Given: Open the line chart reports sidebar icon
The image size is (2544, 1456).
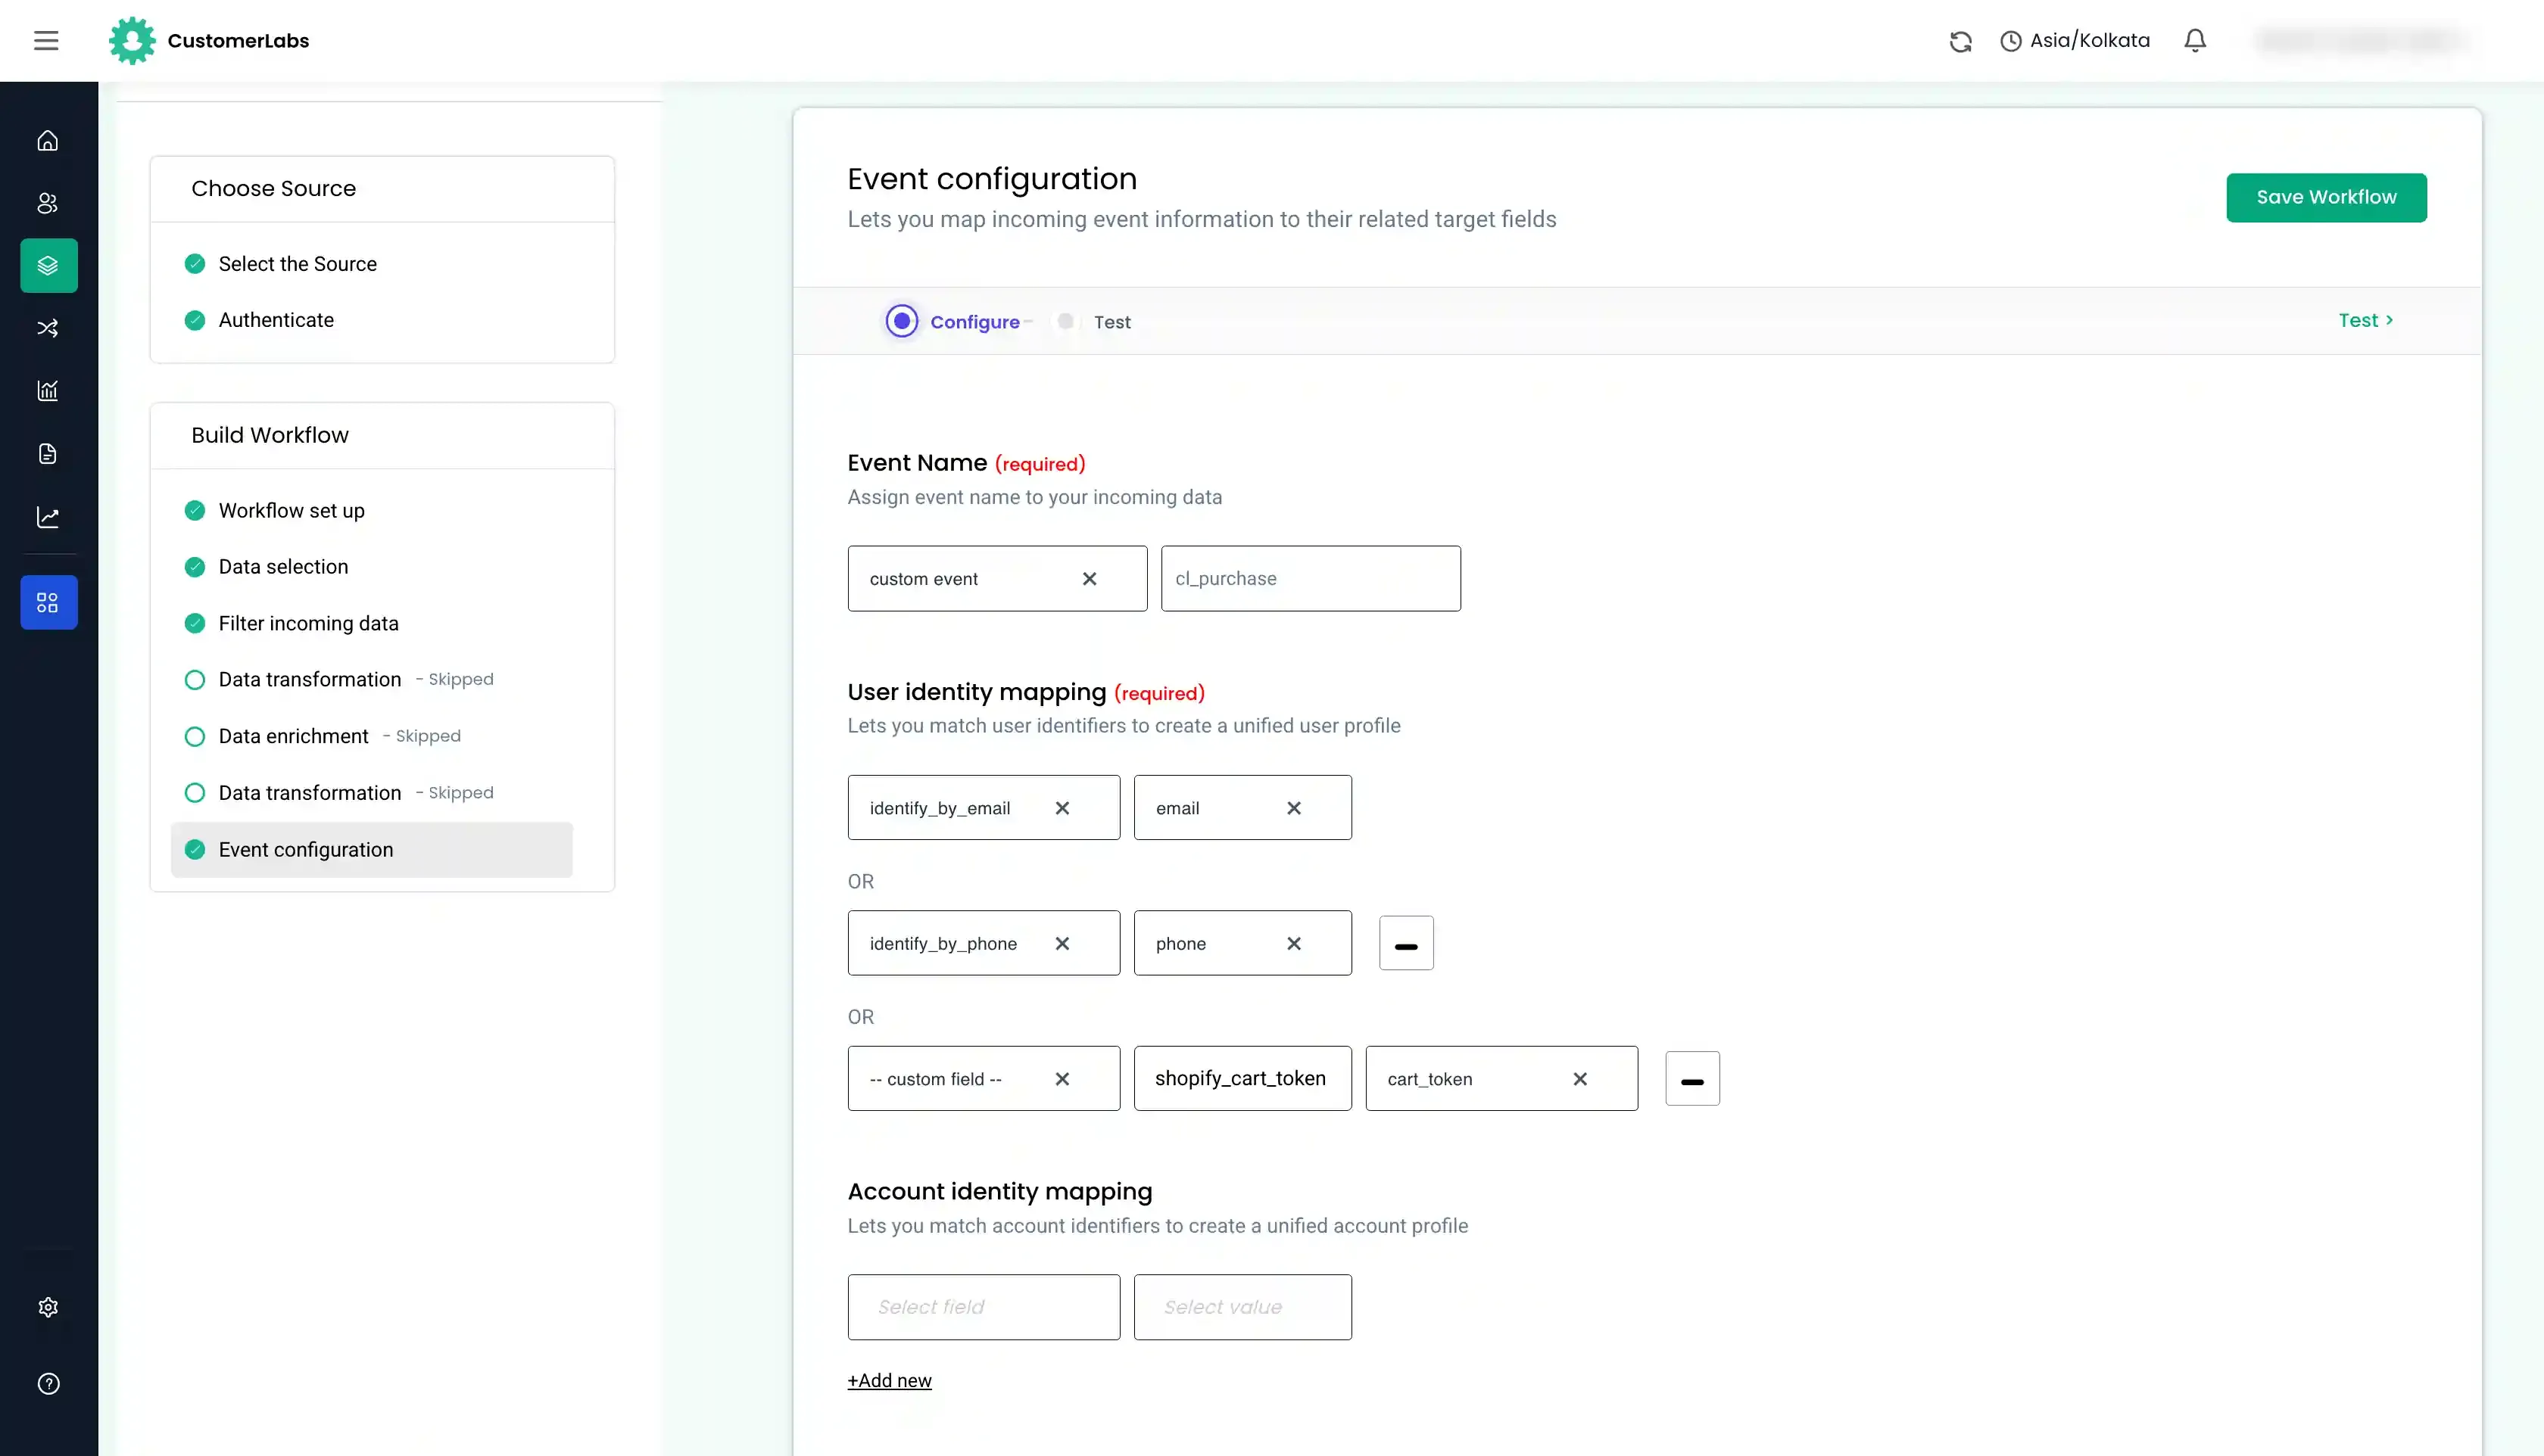Looking at the screenshot, I should tap(48, 517).
